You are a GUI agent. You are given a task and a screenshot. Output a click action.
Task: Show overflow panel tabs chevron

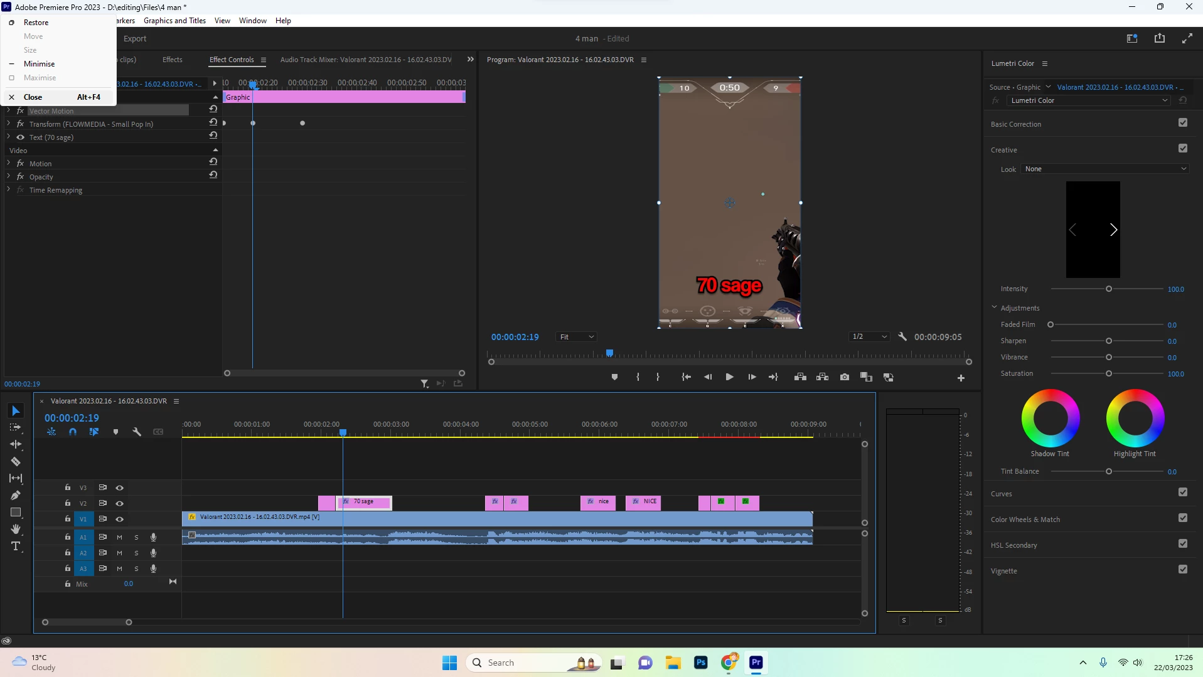471,60
